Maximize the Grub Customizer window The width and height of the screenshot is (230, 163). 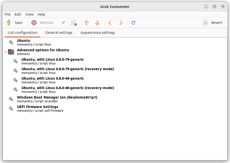[x=214, y=6]
